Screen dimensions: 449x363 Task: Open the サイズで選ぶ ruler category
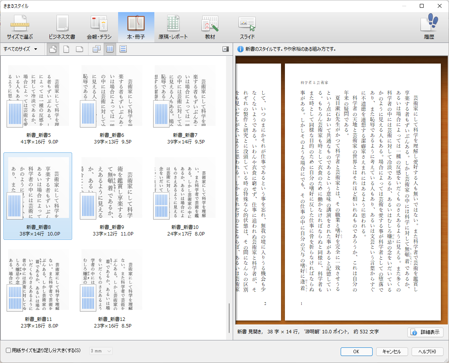20,27
